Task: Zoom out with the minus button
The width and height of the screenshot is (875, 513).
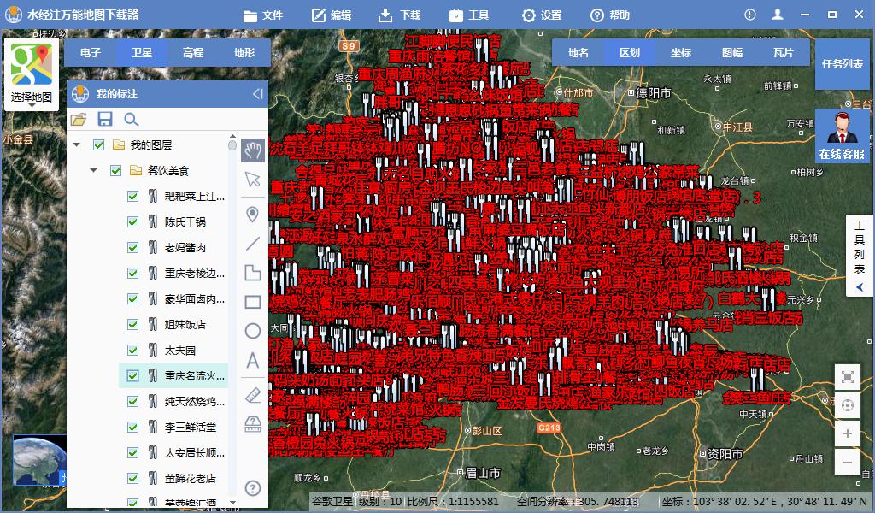Action: tap(847, 463)
